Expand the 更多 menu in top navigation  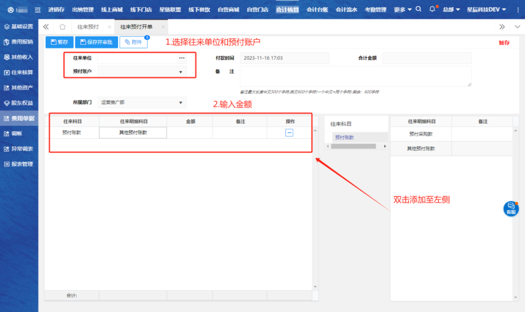(402, 10)
